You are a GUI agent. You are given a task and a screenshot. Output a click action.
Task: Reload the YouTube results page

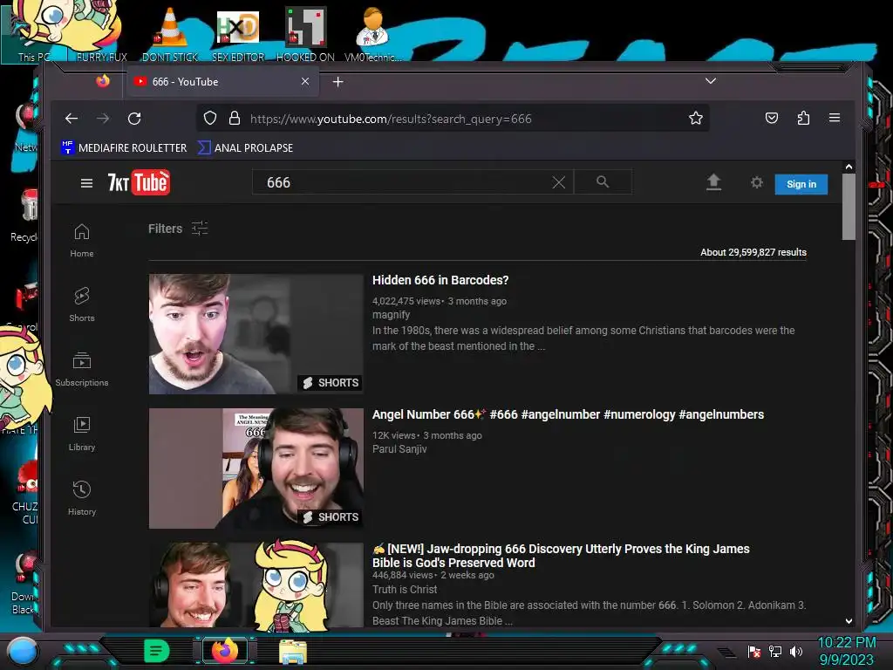[134, 119]
